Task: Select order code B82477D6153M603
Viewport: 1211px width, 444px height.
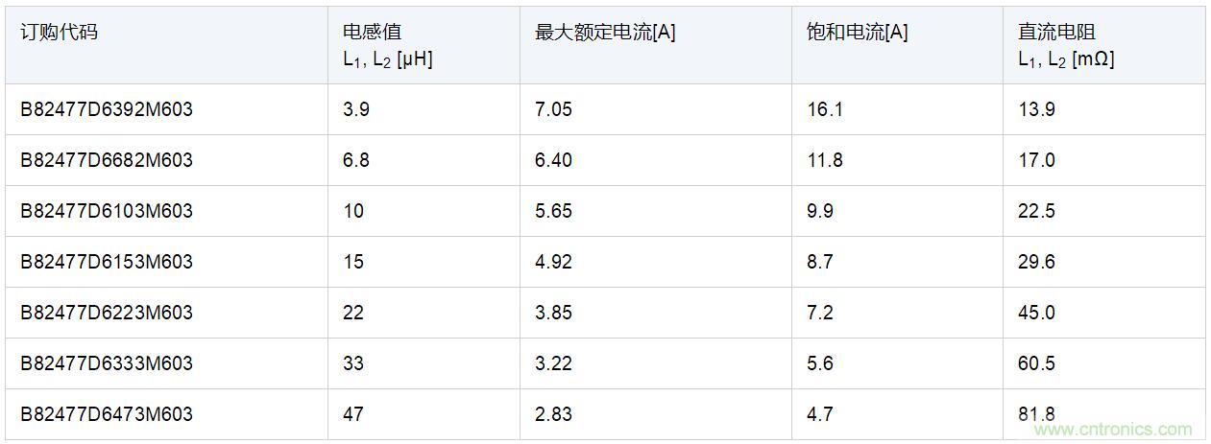Action: [x=107, y=262]
